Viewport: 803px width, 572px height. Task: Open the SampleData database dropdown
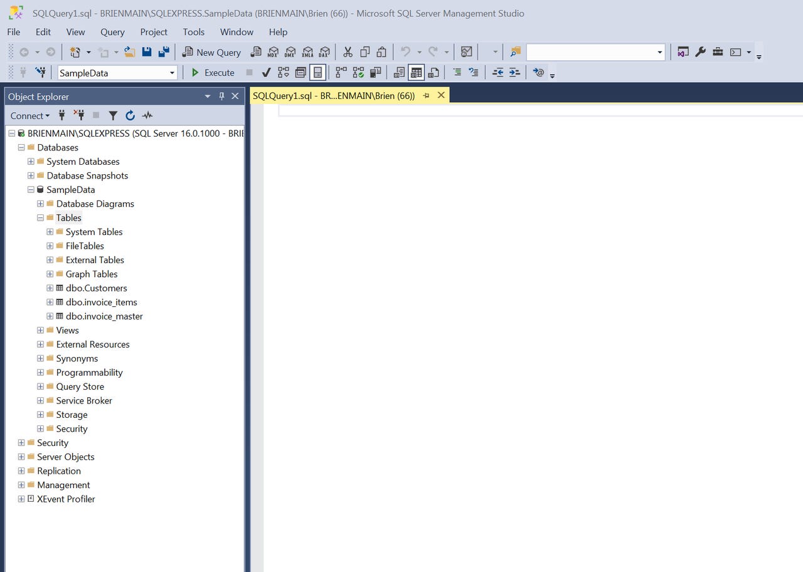171,73
